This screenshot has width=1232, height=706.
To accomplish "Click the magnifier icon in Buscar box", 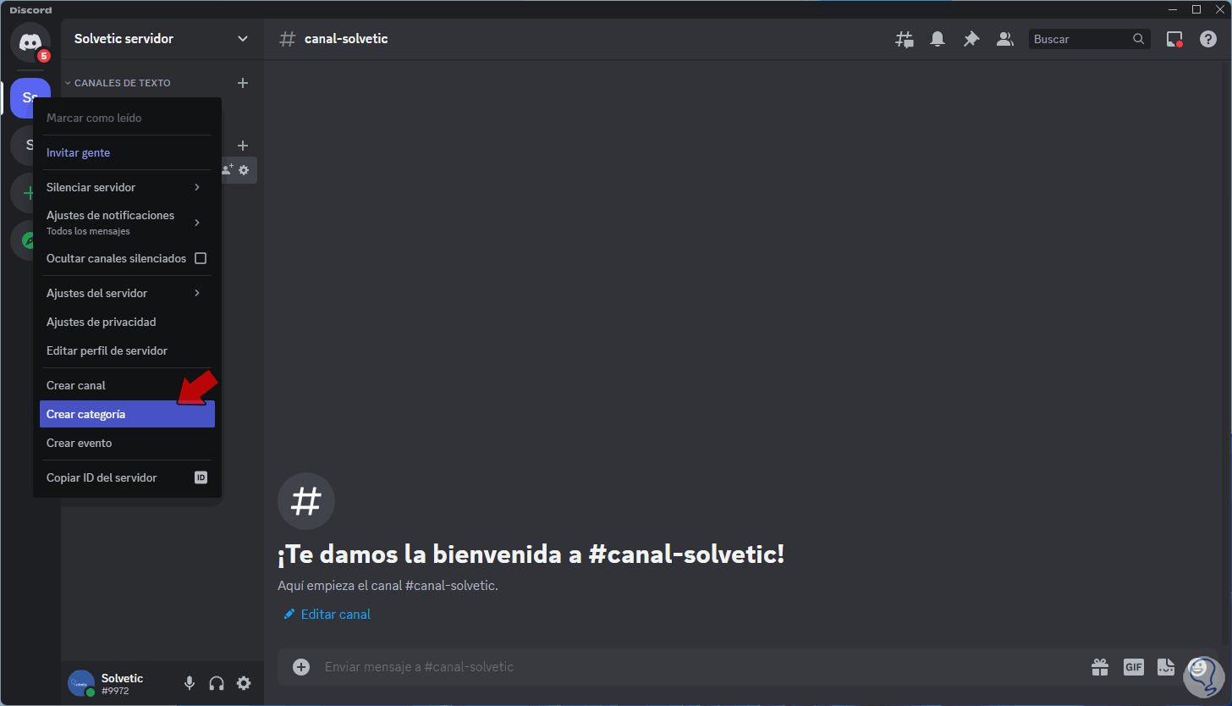I will pos(1139,39).
